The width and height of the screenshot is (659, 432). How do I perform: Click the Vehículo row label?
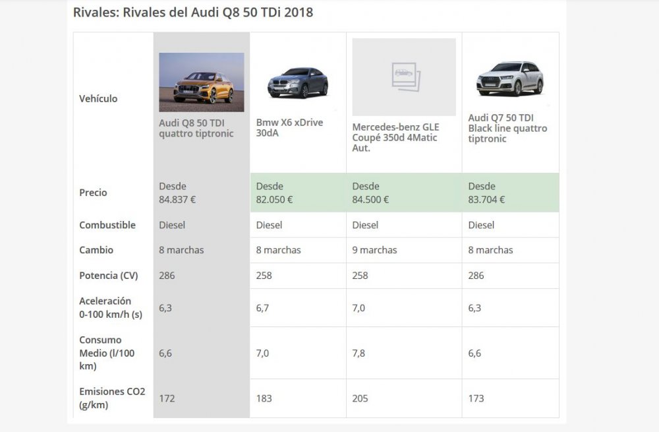tap(98, 98)
